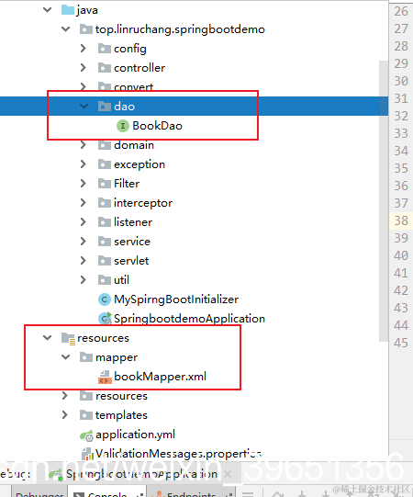This screenshot has width=413, height=497.
Task: Click the application.yml Spring config icon
Action: (x=86, y=435)
